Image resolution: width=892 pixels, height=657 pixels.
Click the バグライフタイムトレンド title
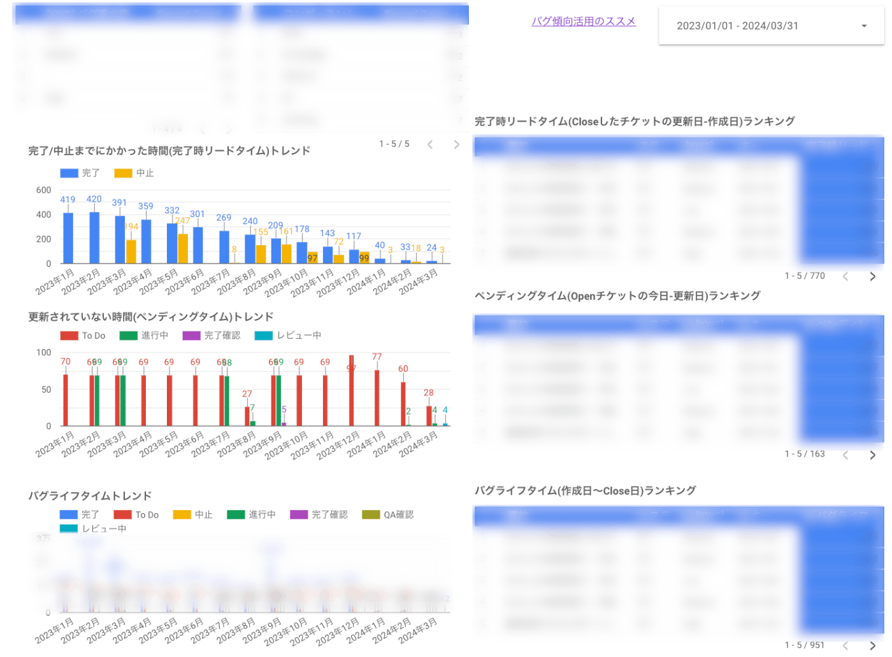click(x=90, y=496)
